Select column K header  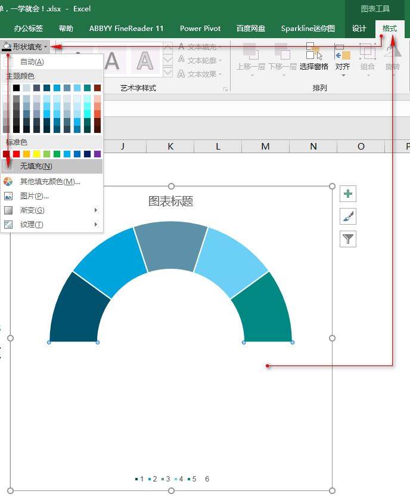click(x=170, y=147)
